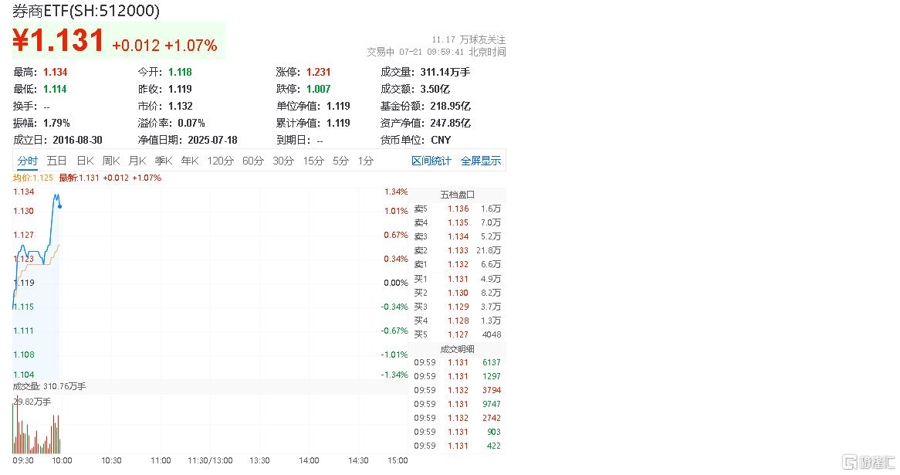Click the 跌停 value 1.007
This screenshot has width=900, height=475.
coord(318,89)
